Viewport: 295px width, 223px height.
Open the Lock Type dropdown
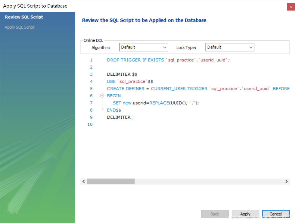230,47
